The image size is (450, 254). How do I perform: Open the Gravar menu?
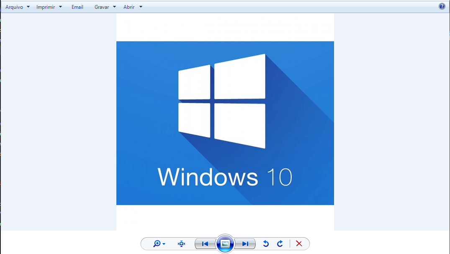coord(102,7)
